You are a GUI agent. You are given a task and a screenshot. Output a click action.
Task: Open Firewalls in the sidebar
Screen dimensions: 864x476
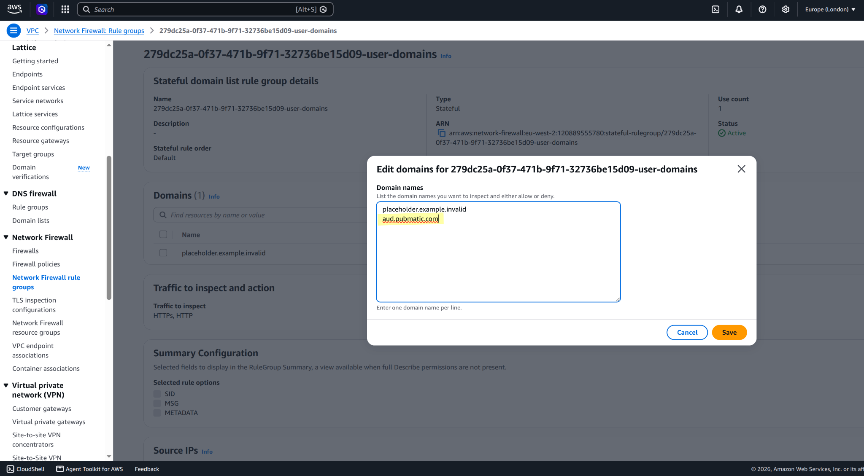tap(25, 251)
